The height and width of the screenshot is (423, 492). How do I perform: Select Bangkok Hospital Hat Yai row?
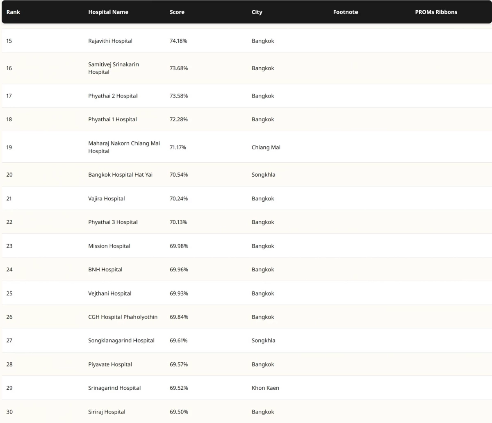coord(120,175)
